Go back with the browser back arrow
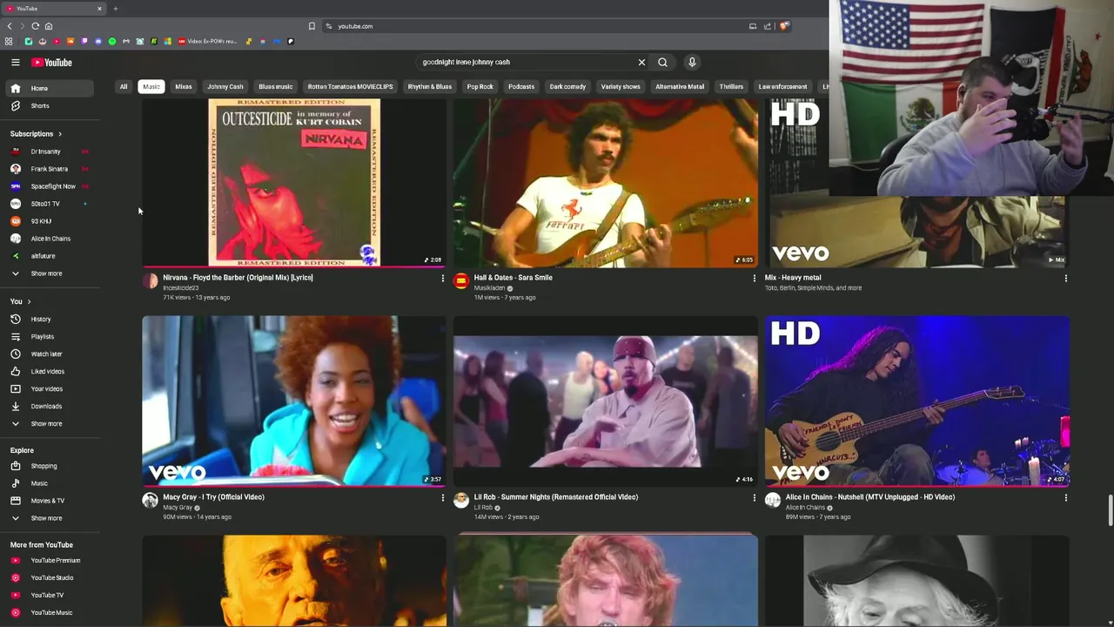Screen dimensions: 1114x627 point(10,26)
